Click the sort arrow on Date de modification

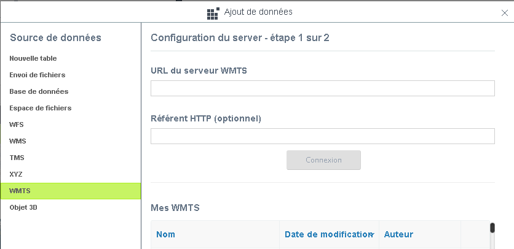(372, 235)
